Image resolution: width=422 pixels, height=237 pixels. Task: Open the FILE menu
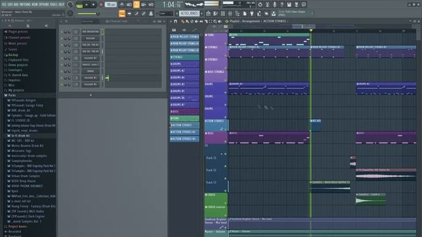pos(4,5)
